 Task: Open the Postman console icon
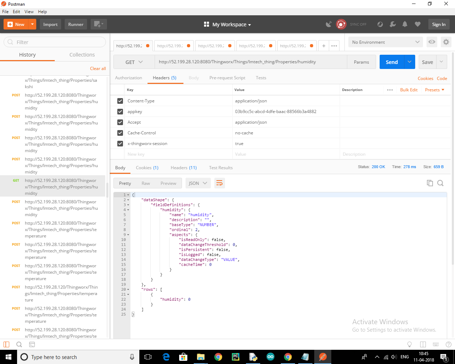[x=32, y=344]
